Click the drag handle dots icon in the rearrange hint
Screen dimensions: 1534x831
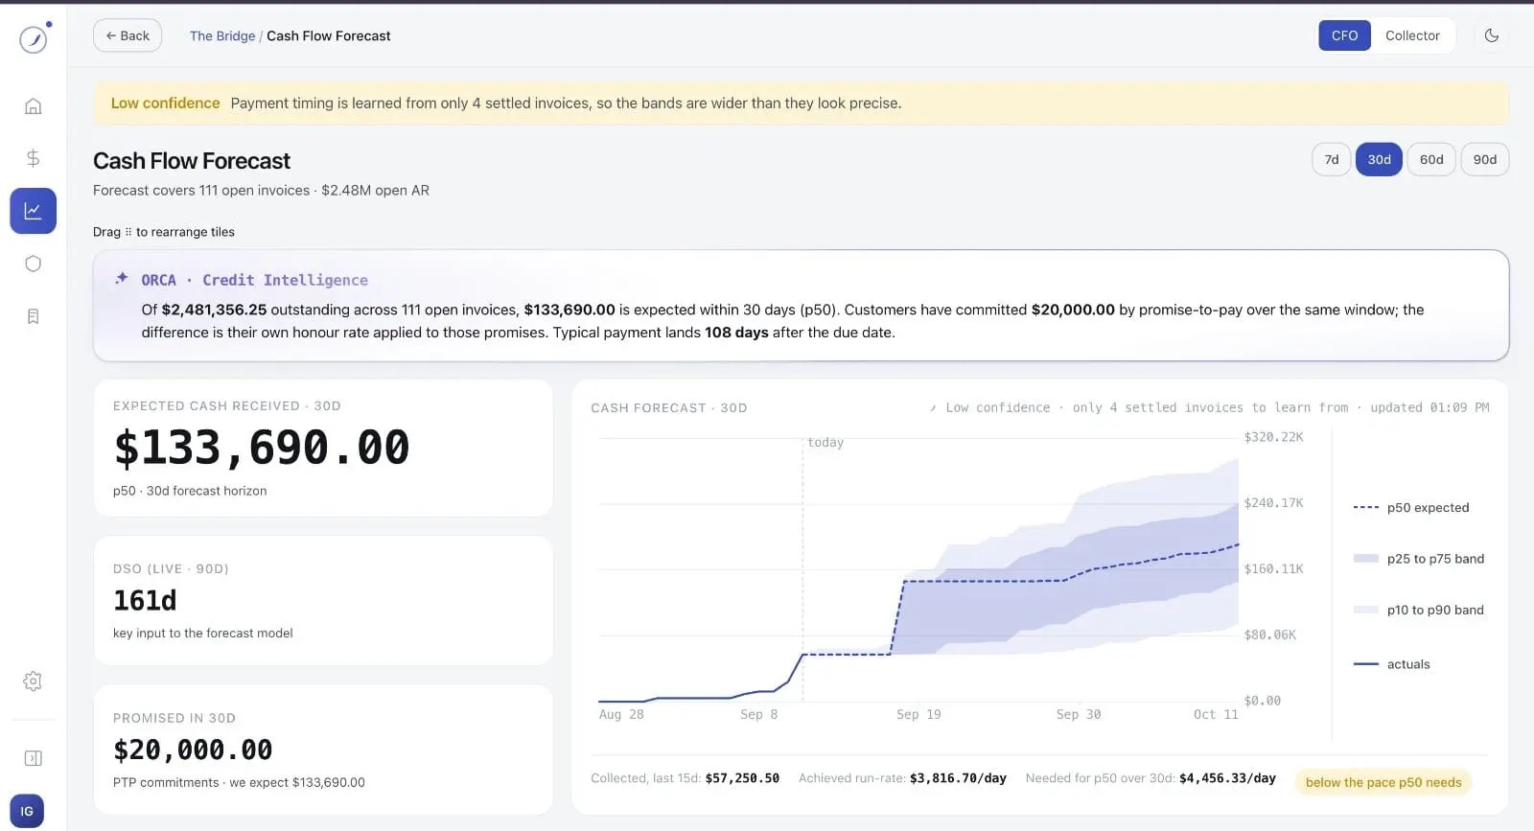(x=128, y=232)
